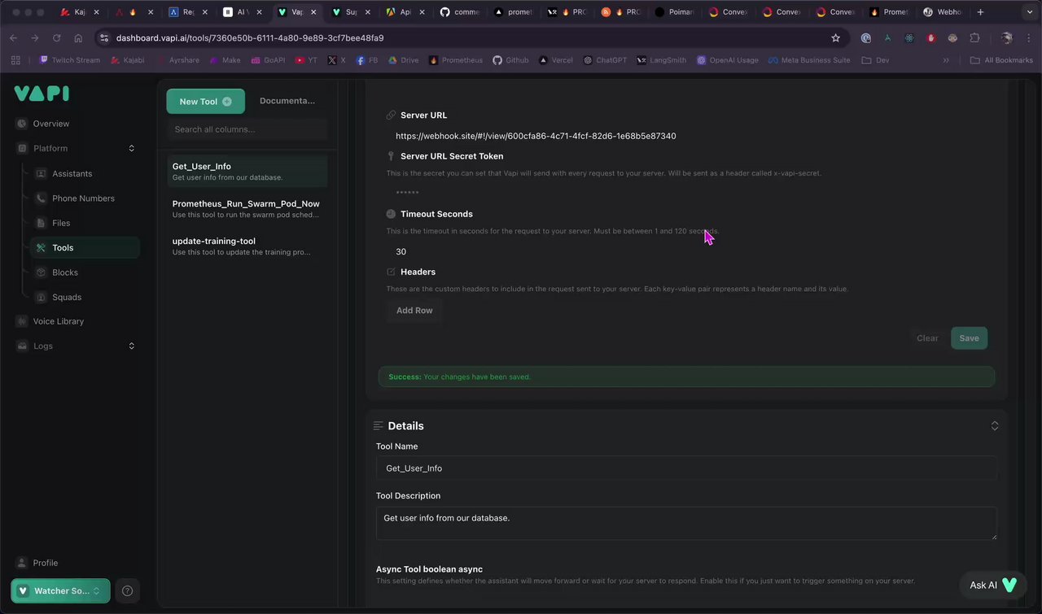This screenshot has height=614, width=1042.
Task: Switch to the Documentation tab
Action: (287, 101)
